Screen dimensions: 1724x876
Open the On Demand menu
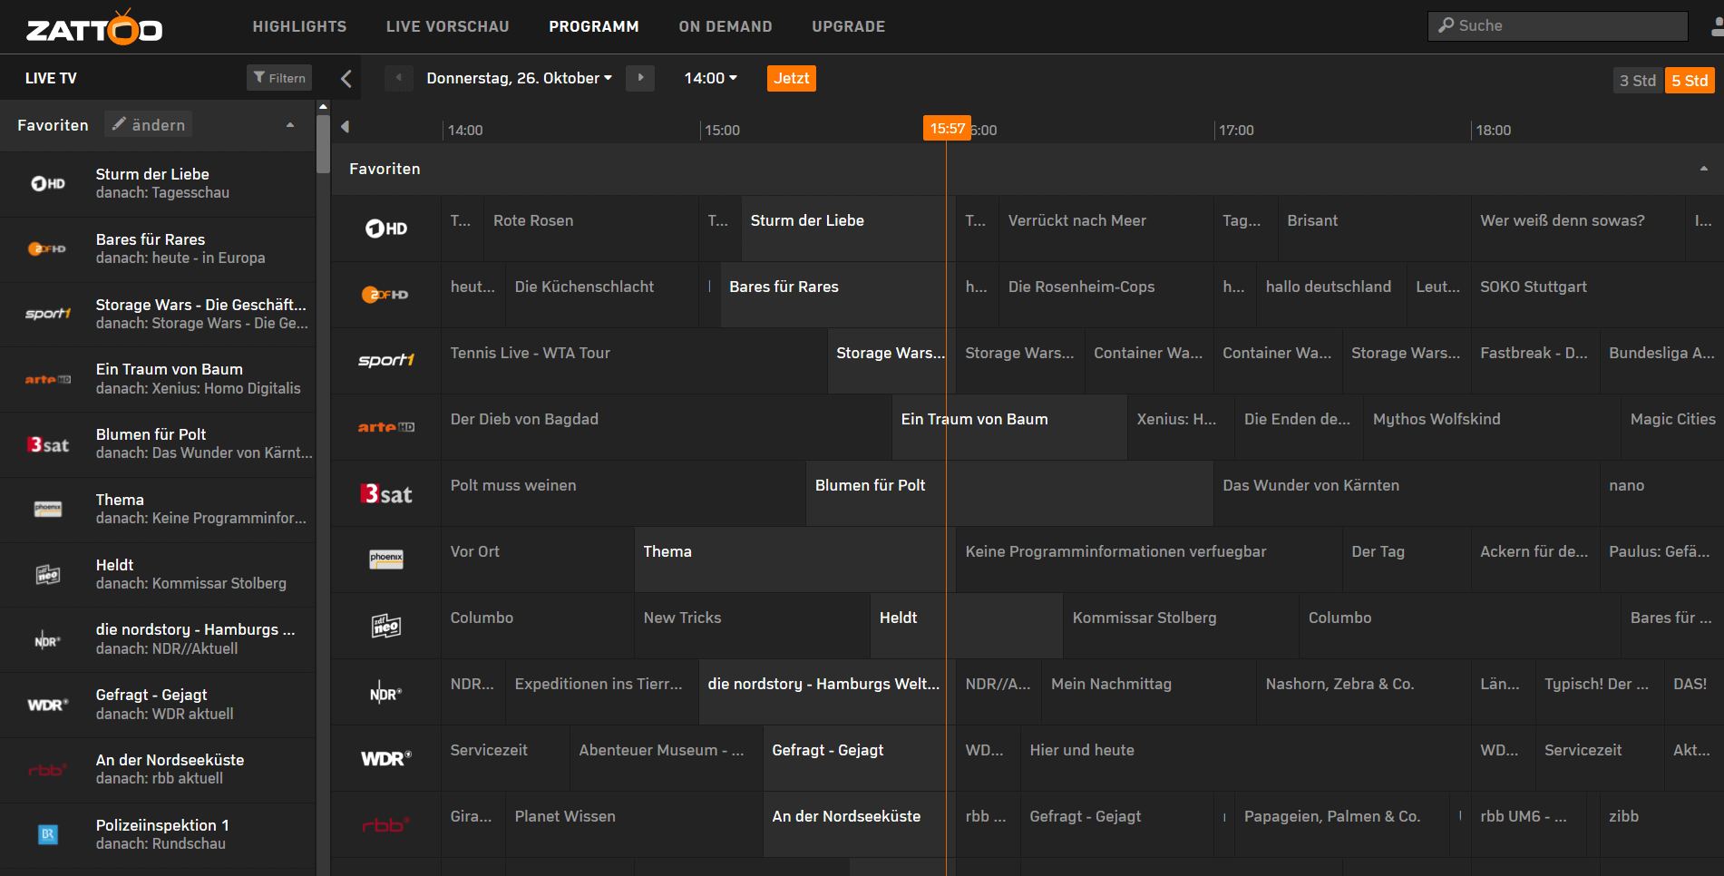[x=726, y=26]
